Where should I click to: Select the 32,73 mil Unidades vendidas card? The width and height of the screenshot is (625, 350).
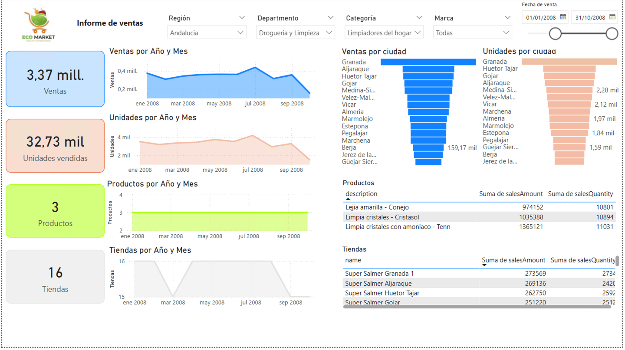coord(55,146)
